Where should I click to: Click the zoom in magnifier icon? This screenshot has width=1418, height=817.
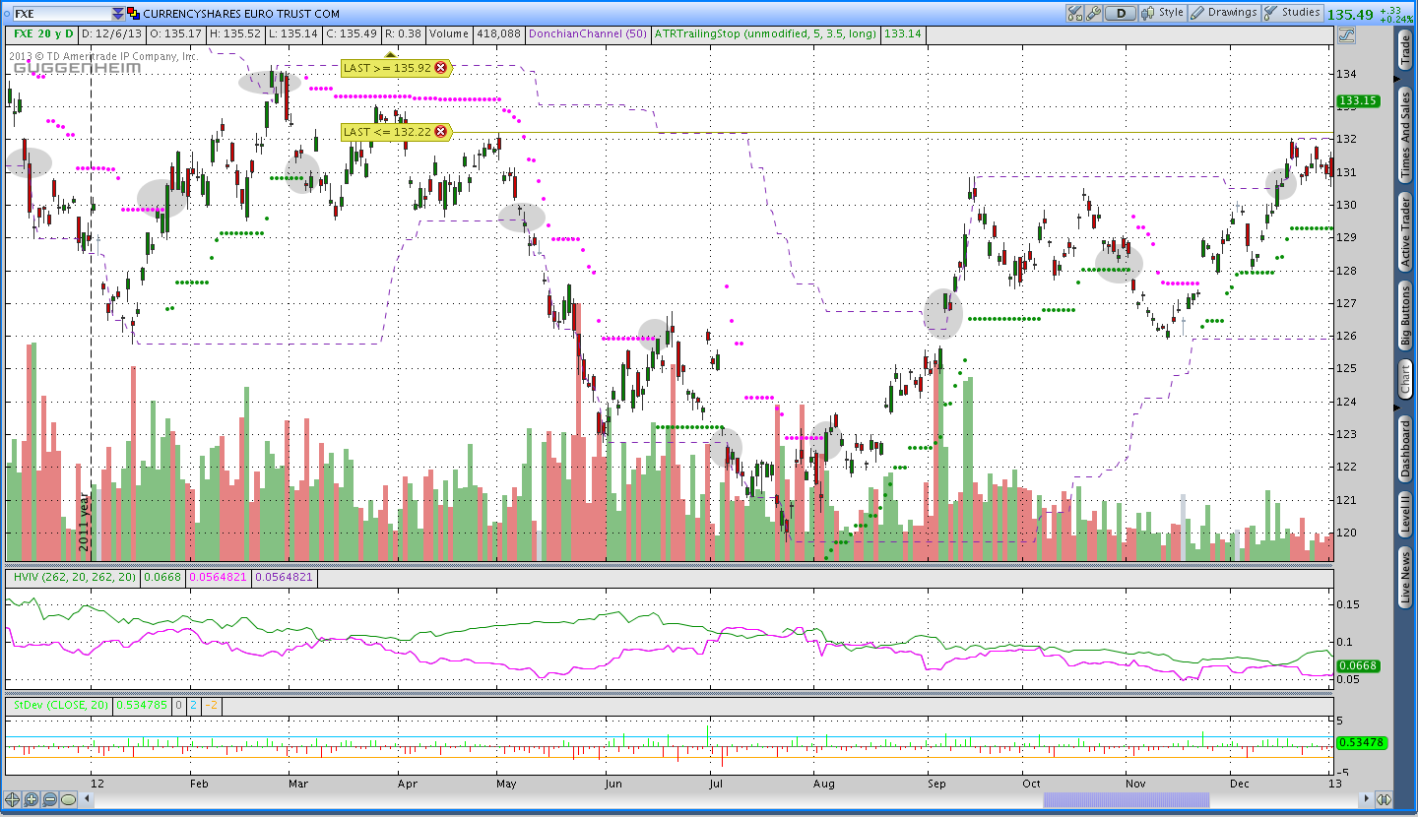click(32, 799)
